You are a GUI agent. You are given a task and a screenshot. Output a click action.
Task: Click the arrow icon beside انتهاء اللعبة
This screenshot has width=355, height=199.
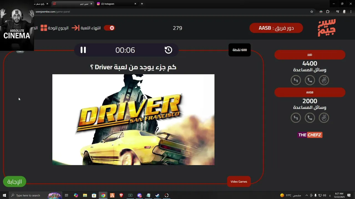tap(75, 28)
